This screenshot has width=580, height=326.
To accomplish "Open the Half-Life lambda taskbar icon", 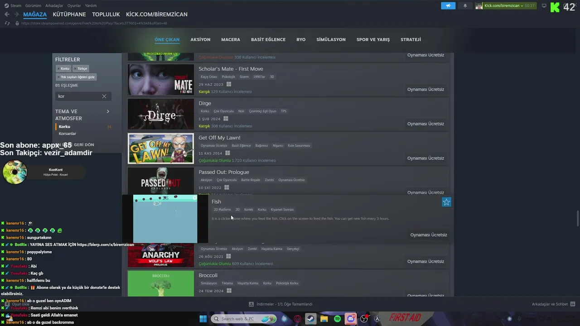I will point(377,319).
